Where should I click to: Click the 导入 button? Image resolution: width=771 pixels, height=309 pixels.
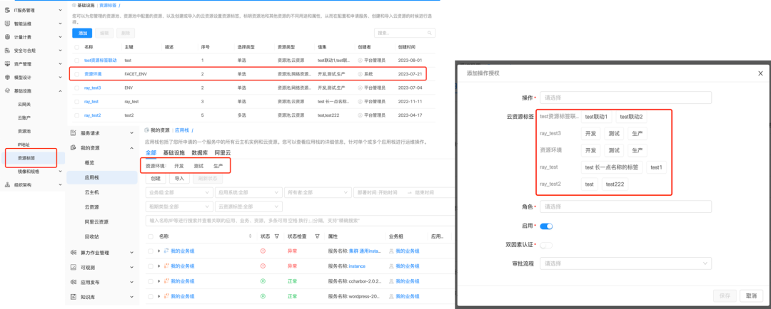coord(179,179)
